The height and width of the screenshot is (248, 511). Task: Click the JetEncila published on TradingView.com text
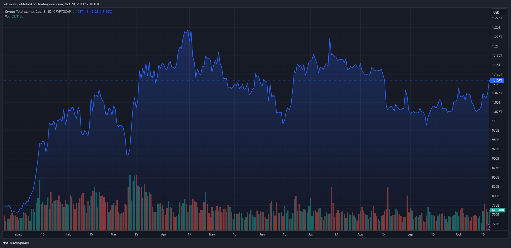click(x=52, y=4)
